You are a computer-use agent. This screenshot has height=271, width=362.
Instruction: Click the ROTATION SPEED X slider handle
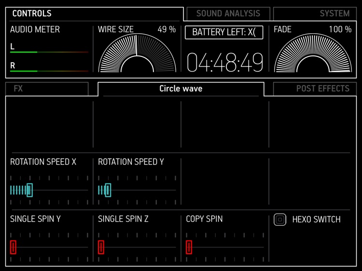coord(30,190)
